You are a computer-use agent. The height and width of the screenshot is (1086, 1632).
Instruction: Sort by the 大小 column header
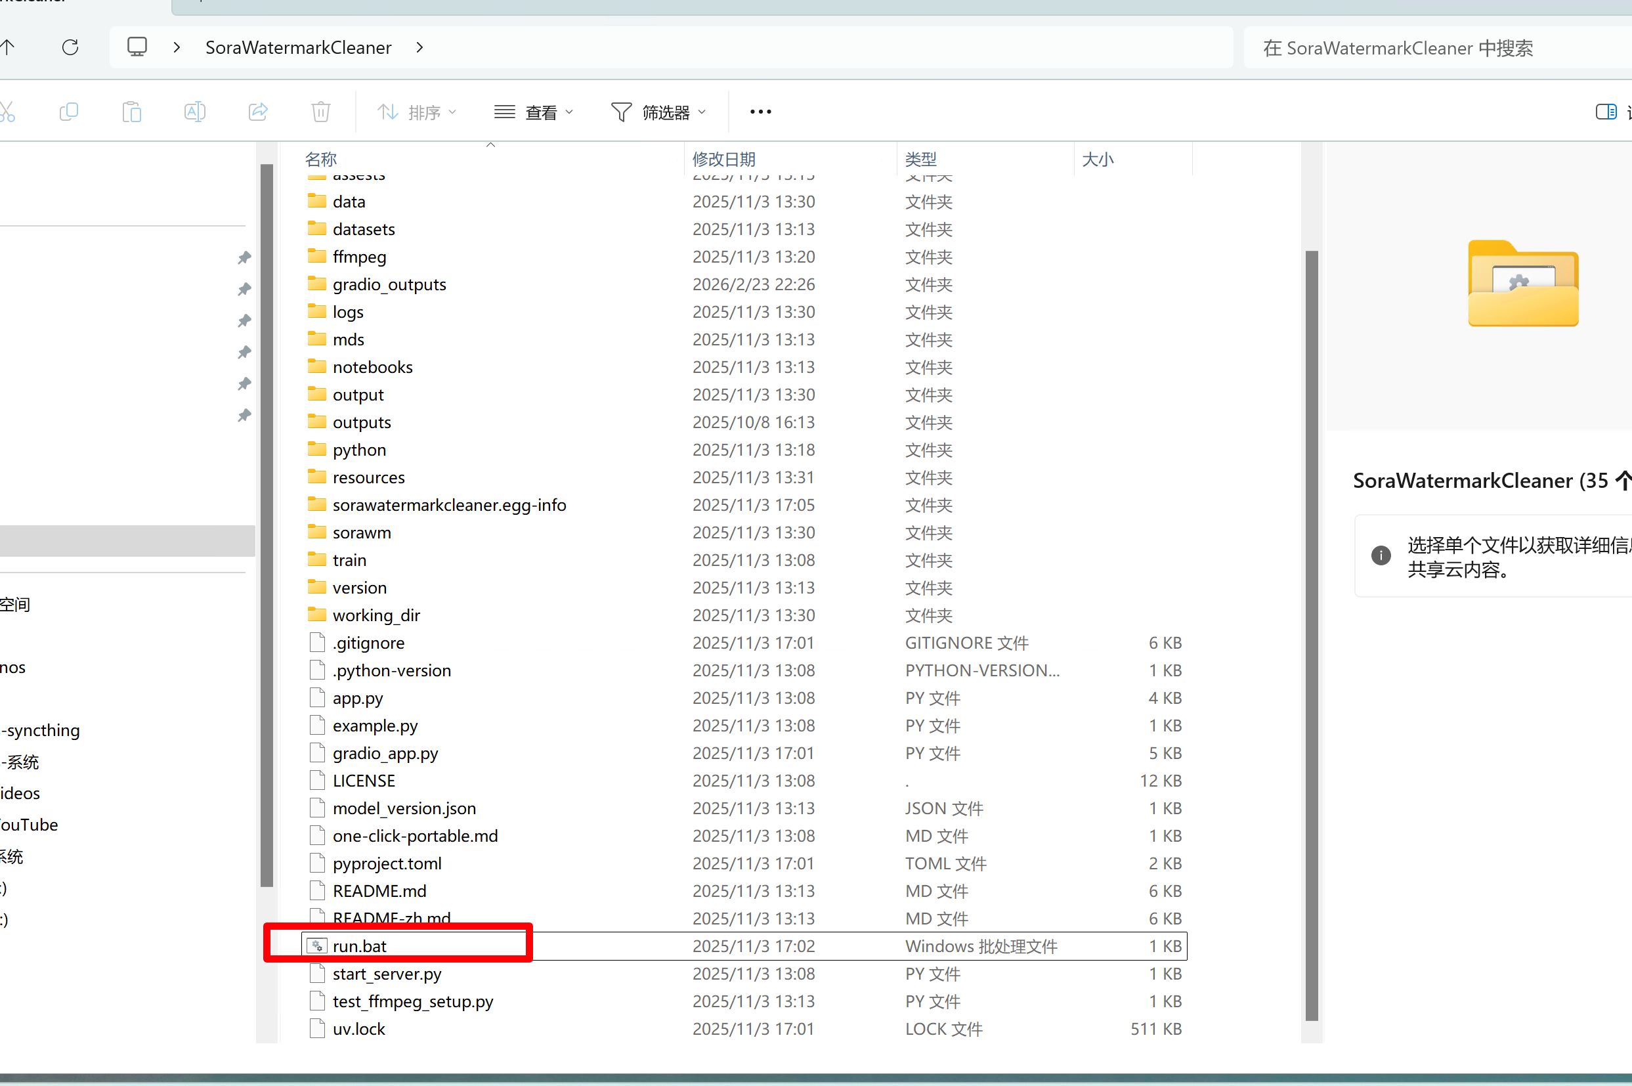pyautogui.click(x=1098, y=160)
